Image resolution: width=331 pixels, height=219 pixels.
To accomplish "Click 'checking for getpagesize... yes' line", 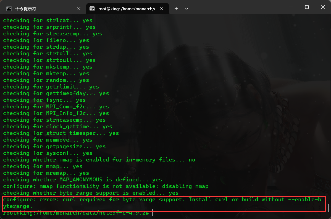I will (54, 147).
